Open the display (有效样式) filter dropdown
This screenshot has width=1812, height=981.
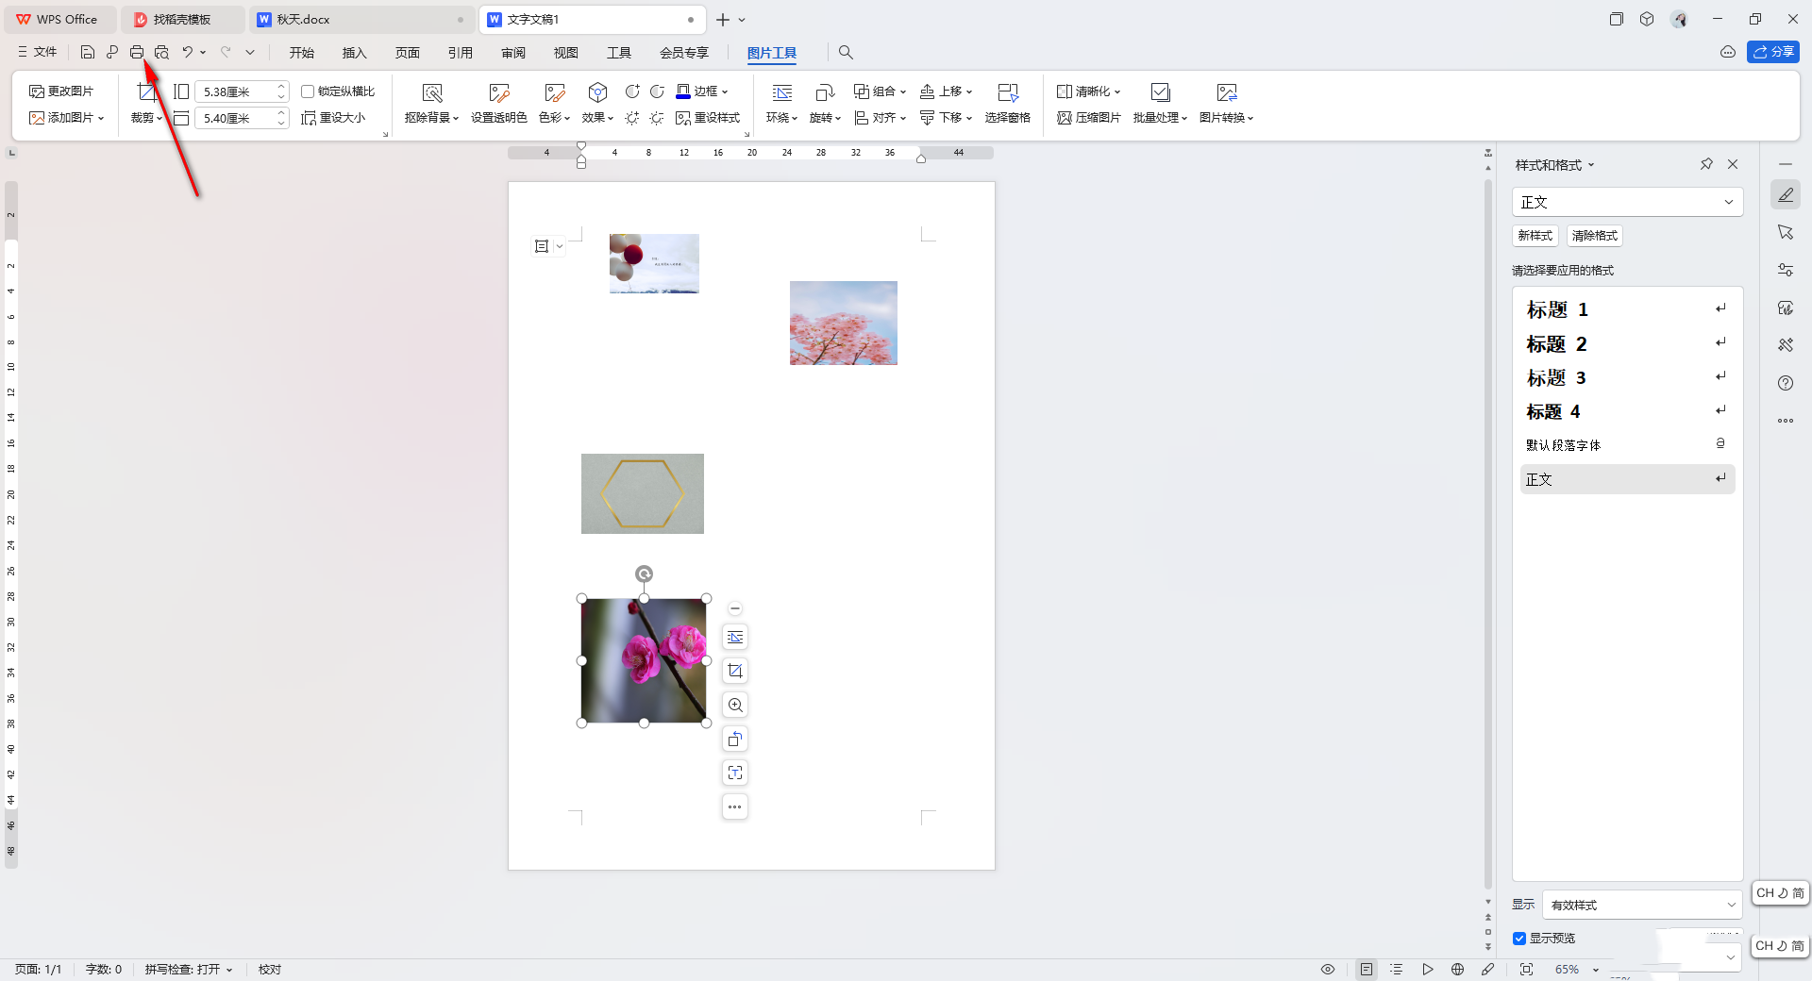coord(1643,905)
